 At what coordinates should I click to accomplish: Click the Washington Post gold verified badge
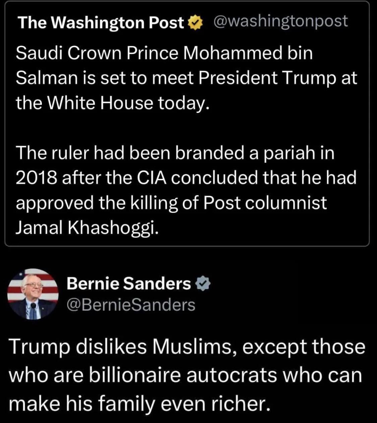(195, 23)
